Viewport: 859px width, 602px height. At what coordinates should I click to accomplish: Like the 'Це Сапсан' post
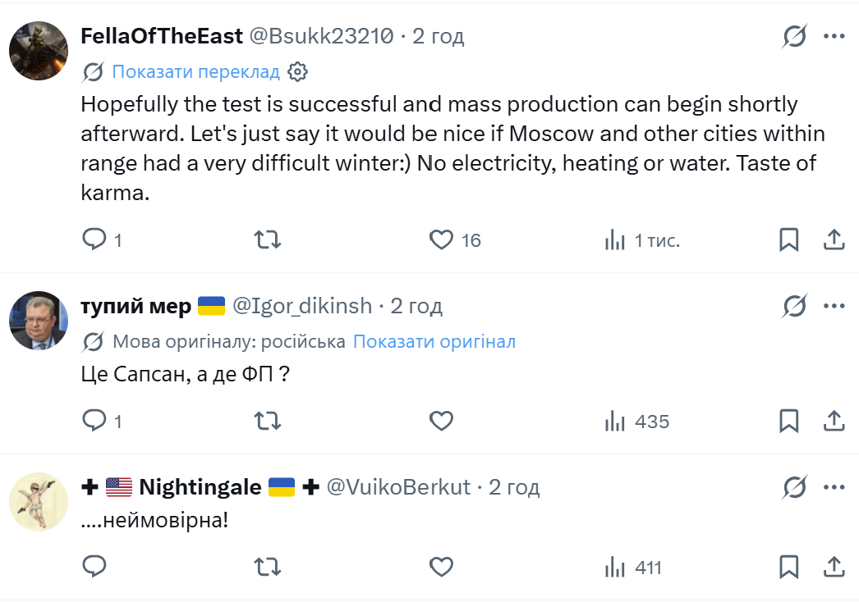[441, 421]
